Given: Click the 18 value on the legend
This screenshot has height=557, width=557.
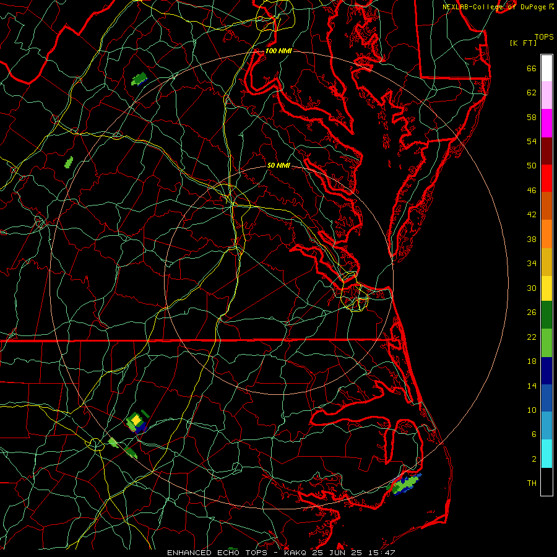Looking at the screenshot, I should [532, 361].
